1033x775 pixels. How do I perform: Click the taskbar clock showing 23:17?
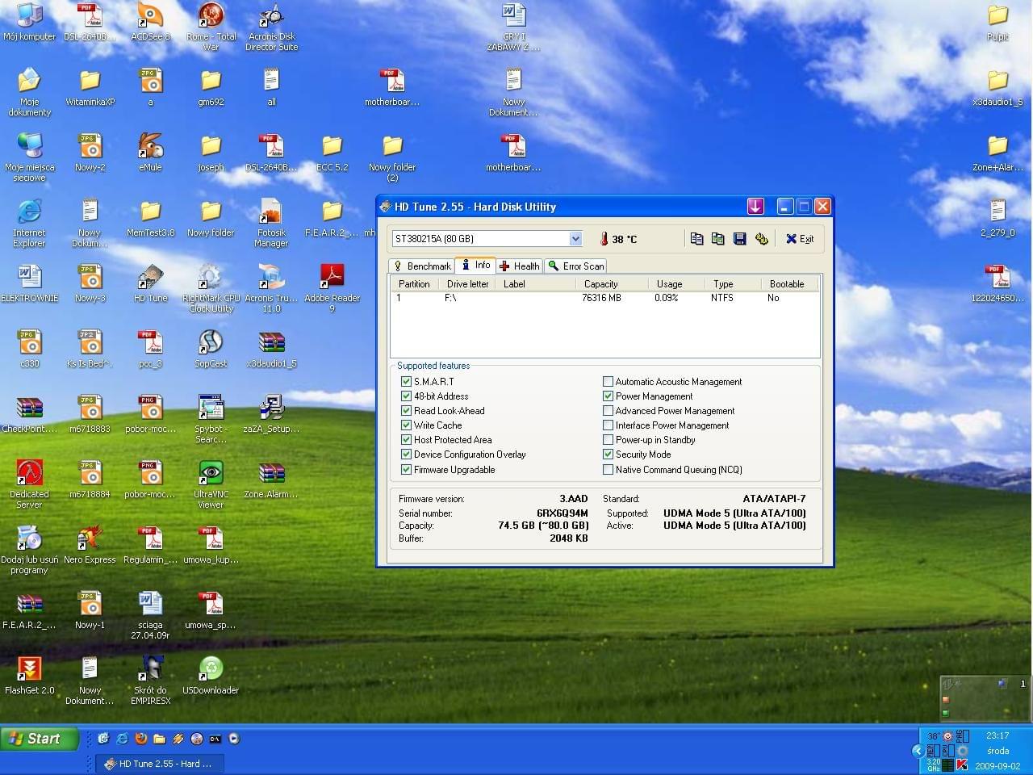coord(997,735)
